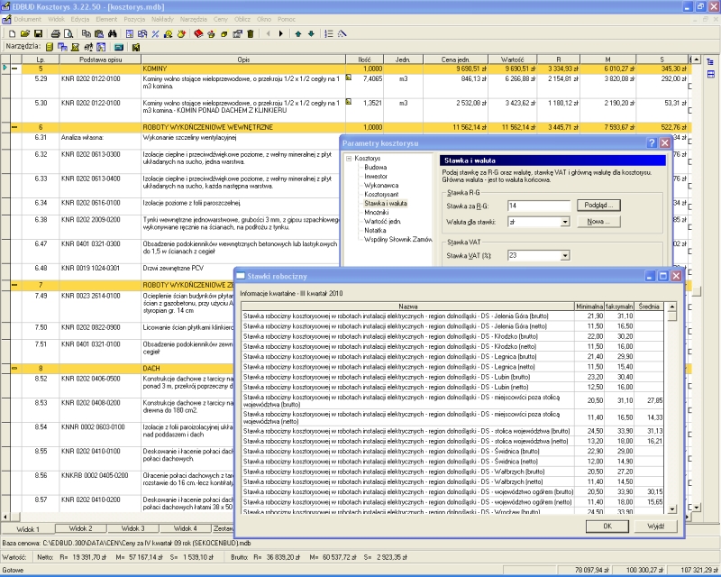
Task: Click the grid icon in right side panel
Action: tap(710, 75)
